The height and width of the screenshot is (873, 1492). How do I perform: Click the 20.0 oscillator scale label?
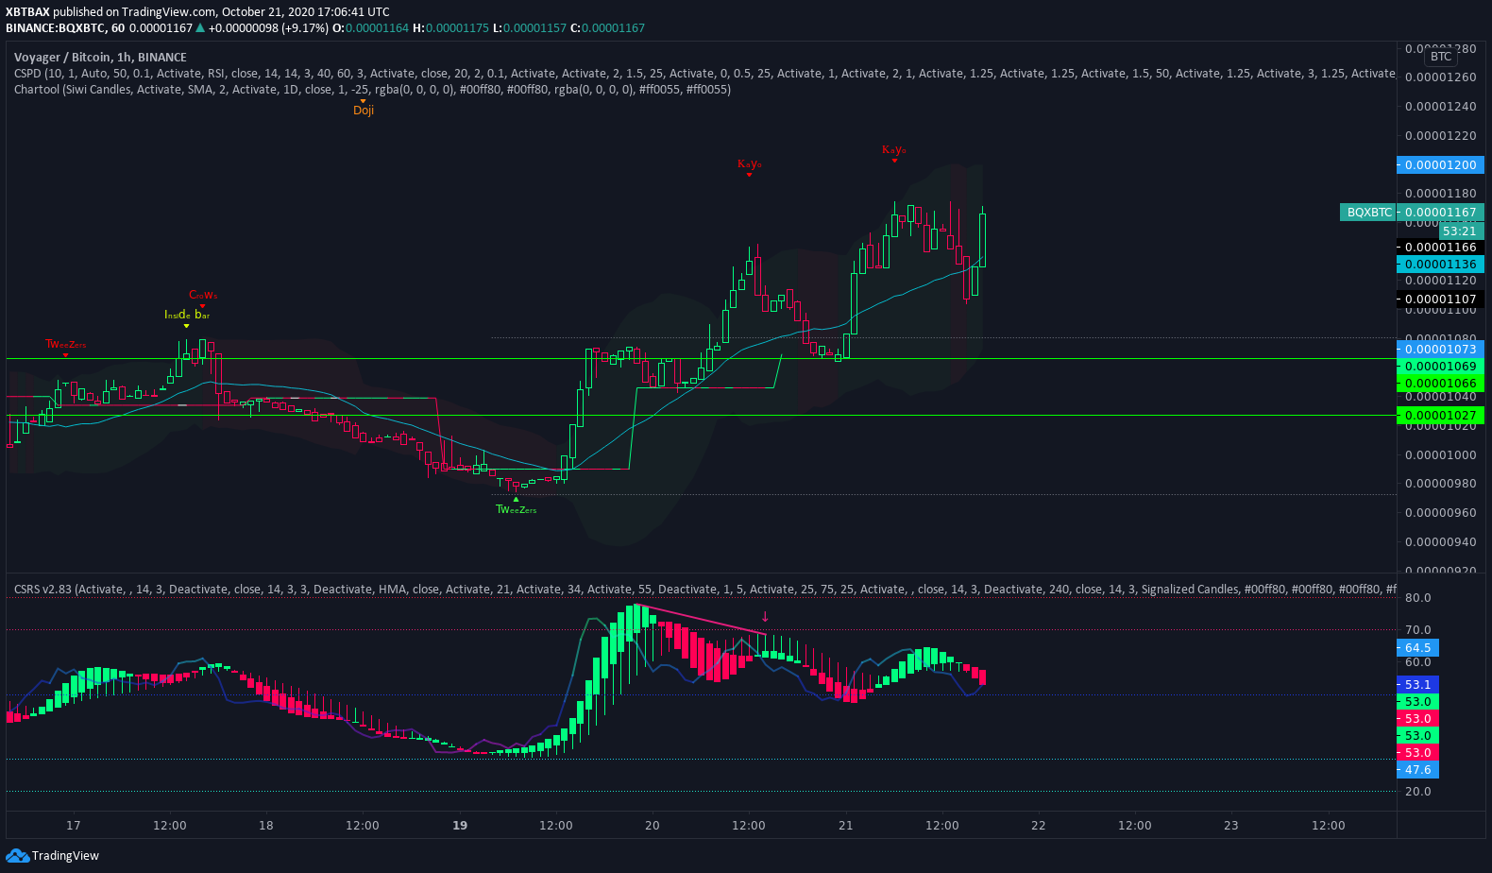pyautogui.click(x=1417, y=792)
